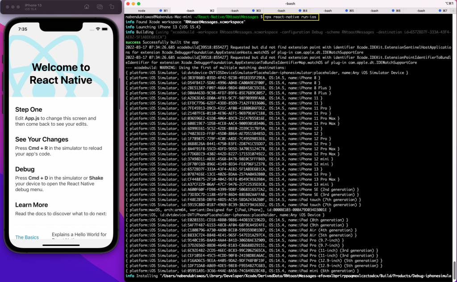457x282 pixels.
Task: Open The Basics link in the app
Action: [x=27, y=237]
